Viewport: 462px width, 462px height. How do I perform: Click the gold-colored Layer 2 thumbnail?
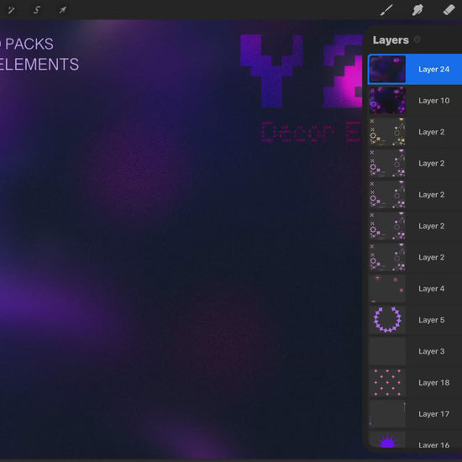point(387,132)
